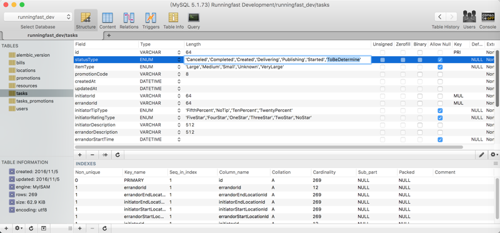Open Type dropdown for promotionCode field
500x233 pixels.
pos(179,74)
